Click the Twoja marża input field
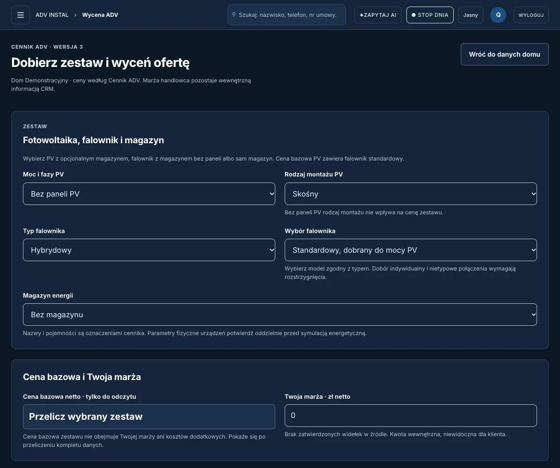Screen dimensions: 560x468 (x=411, y=416)
